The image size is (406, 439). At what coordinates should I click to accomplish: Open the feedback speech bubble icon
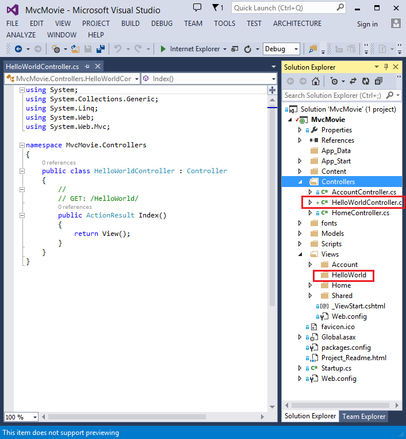pyautogui.click(x=197, y=7)
